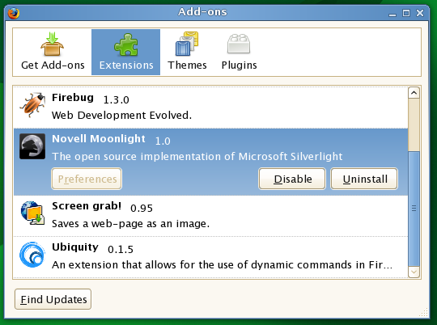Click the Plugins lego brick icon

click(239, 44)
